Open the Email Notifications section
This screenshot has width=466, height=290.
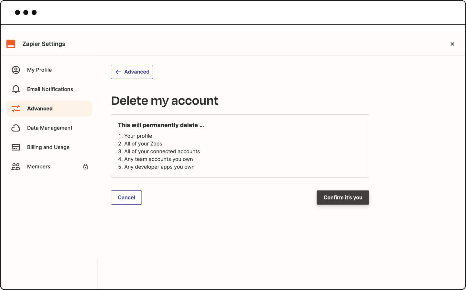[49, 89]
